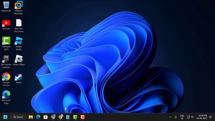The height and width of the screenshot is (121, 215).
Task: Select the Roblox Studio desktop shortcut
Action: [x=19, y=43]
